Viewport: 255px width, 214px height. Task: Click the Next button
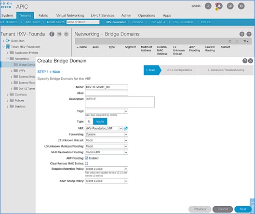(243, 209)
